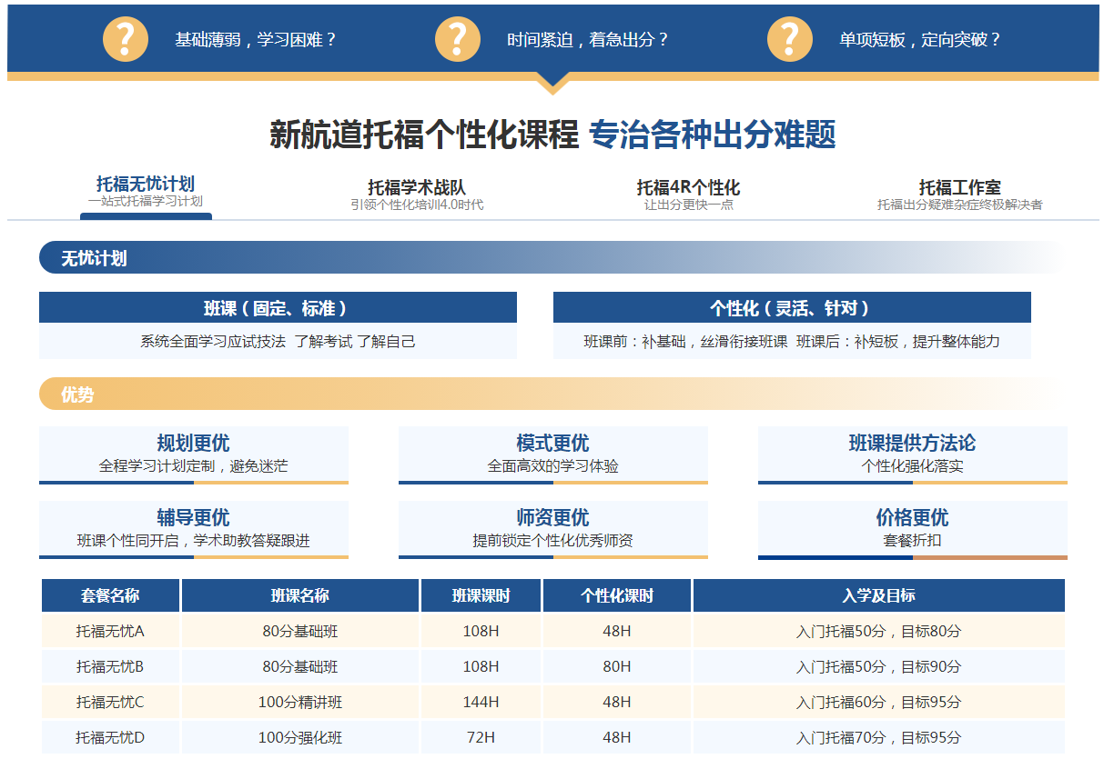Click 入门托福60分，目标95分 cell

pyautogui.click(x=879, y=702)
